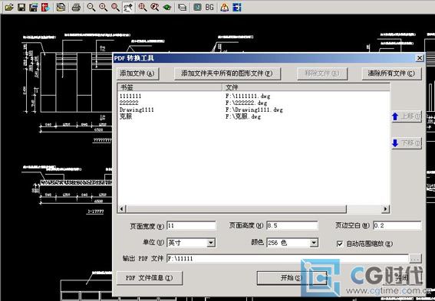Open PDF 文件信息 dialog button

(150, 278)
